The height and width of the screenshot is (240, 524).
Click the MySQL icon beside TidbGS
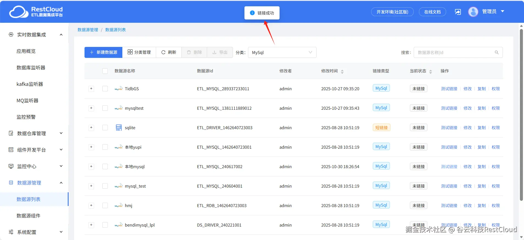click(119, 89)
